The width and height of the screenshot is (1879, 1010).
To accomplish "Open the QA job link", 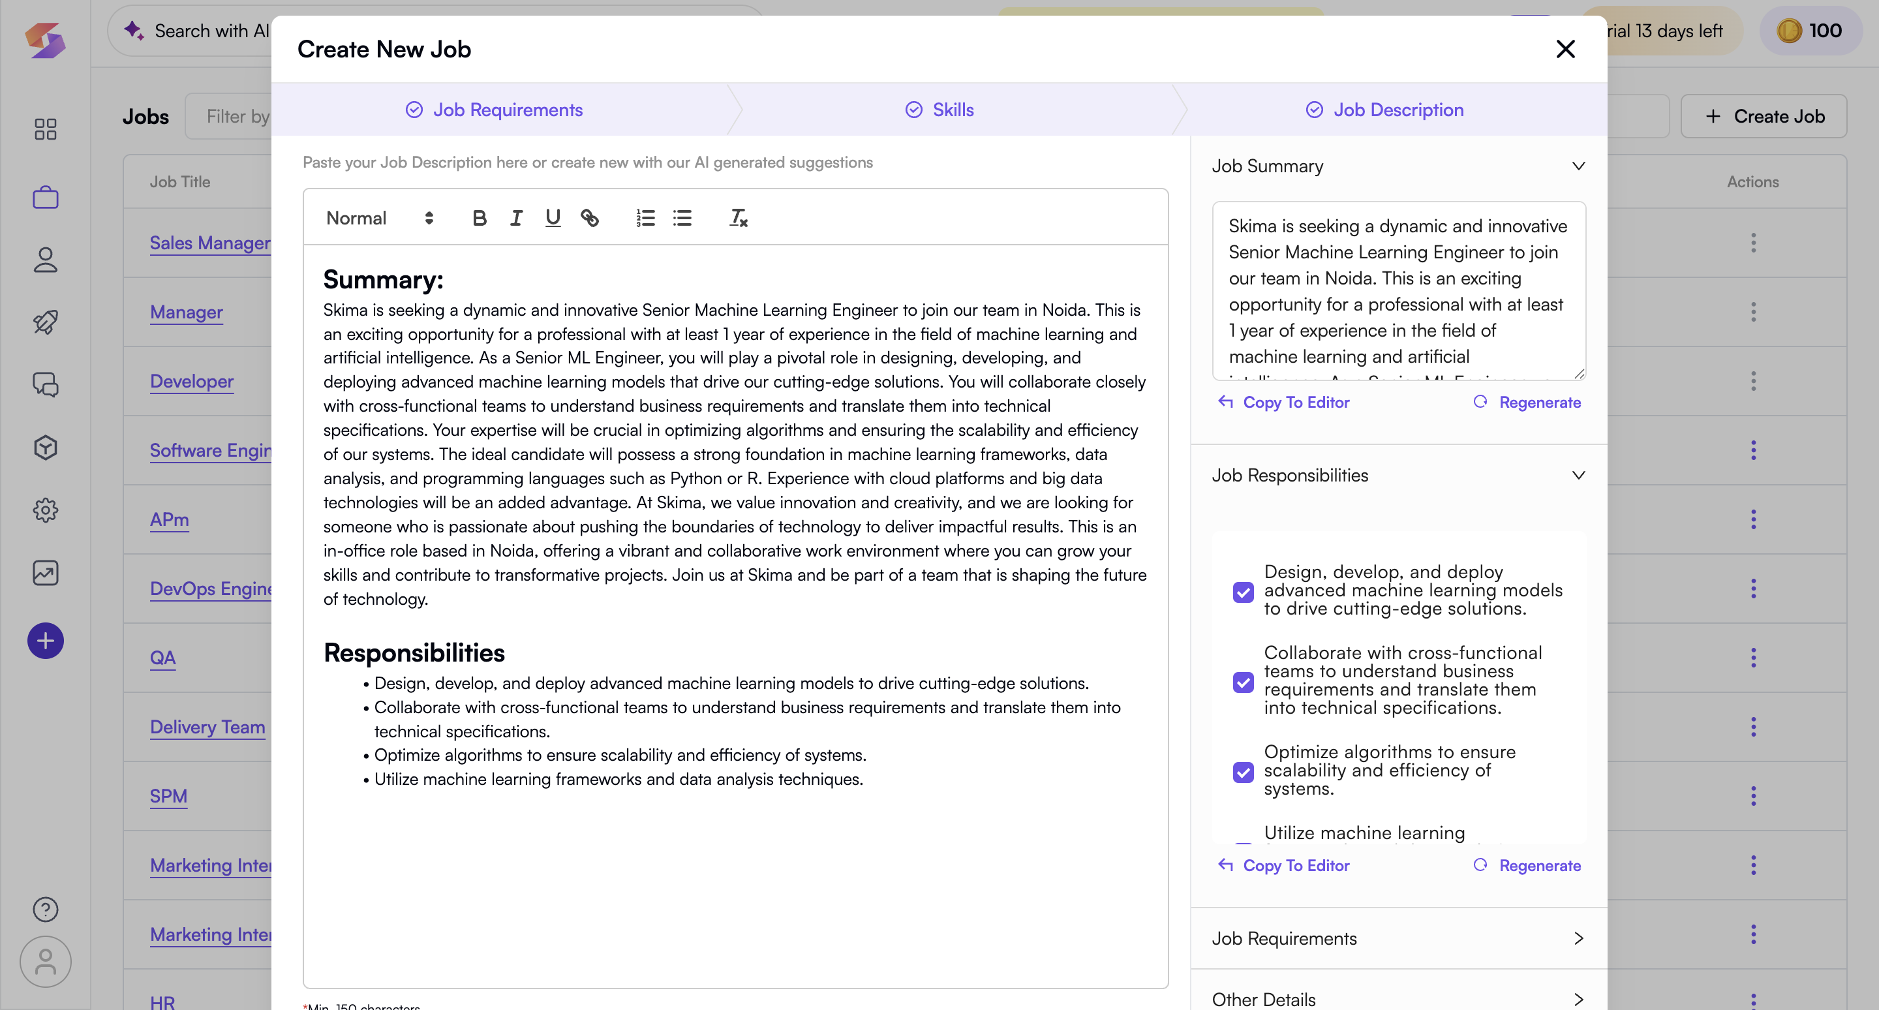I will click(x=162, y=658).
